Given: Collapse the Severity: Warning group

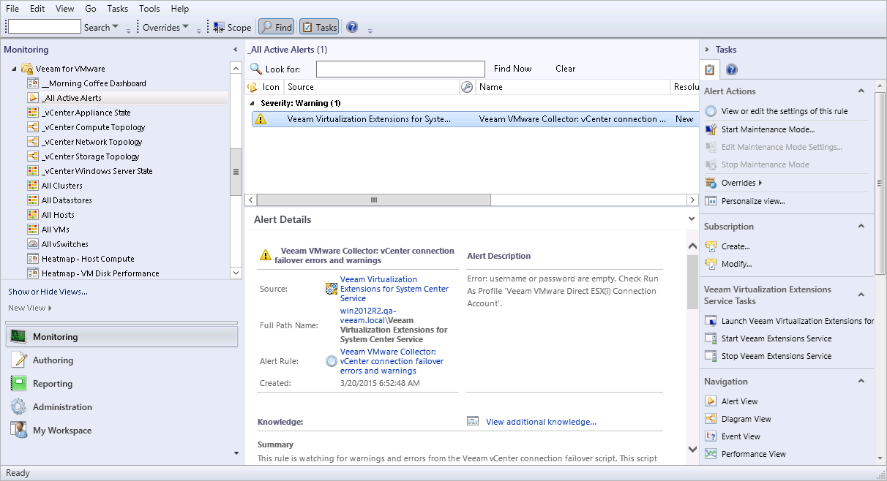Looking at the screenshot, I should (x=253, y=103).
